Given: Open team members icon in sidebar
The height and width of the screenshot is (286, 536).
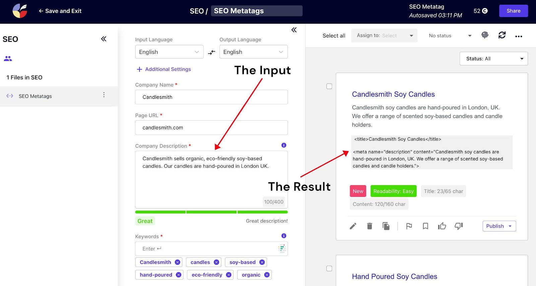Looking at the screenshot, I should 8,59.
